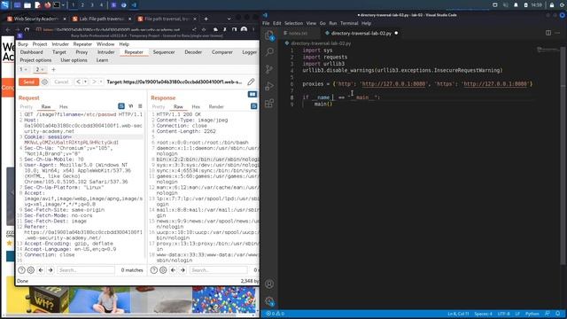Open VS Code editor more actions ellipsis
The width and height of the screenshot is (567, 319).
pyautogui.click(x=557, y=33)
